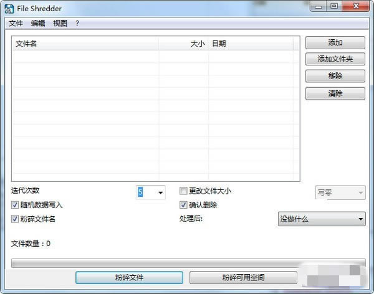Click the 粉碎文件 button
Image resolution: width=374 pixels, height=294 pixels.
click(129, 277)
